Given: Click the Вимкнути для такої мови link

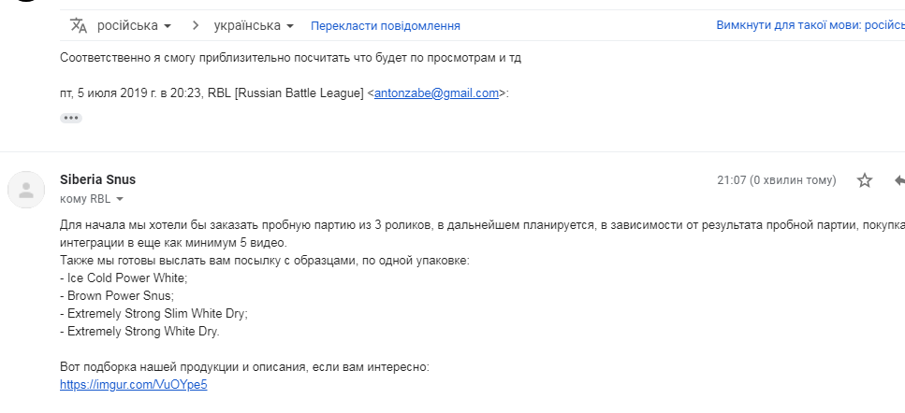Looking at the screenshot, I should (x=810, y=25).
